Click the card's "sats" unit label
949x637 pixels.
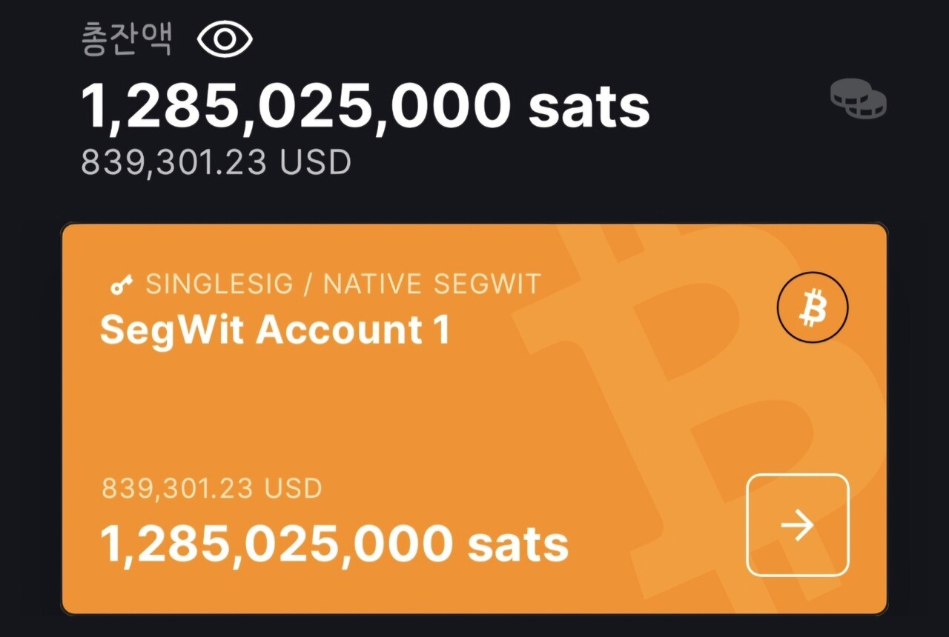[x=518, y=544]
